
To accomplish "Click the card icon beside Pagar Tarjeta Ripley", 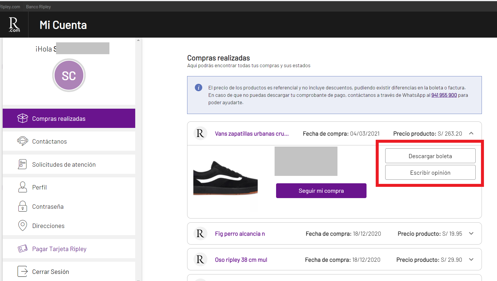I will coord(23,248).
